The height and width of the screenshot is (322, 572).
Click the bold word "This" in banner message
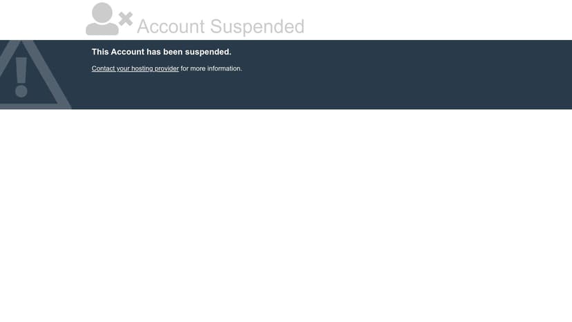pos(100,52)
